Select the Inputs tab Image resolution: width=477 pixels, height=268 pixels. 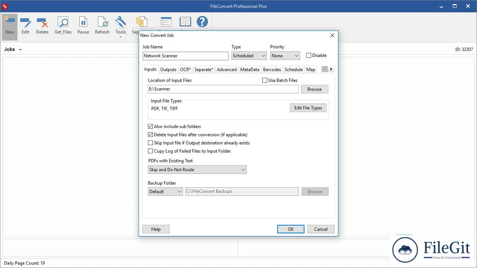pos(151,69)
